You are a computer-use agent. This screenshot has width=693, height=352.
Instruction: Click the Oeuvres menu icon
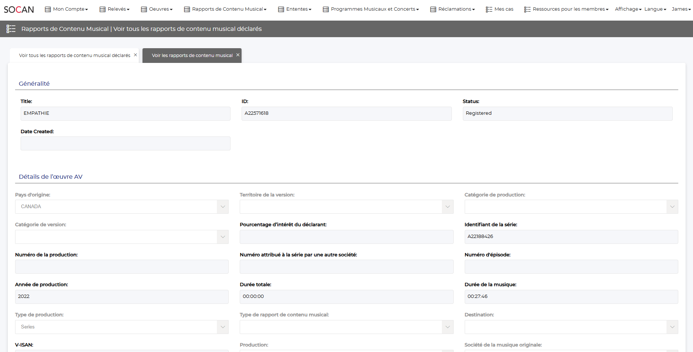point(144,9)
